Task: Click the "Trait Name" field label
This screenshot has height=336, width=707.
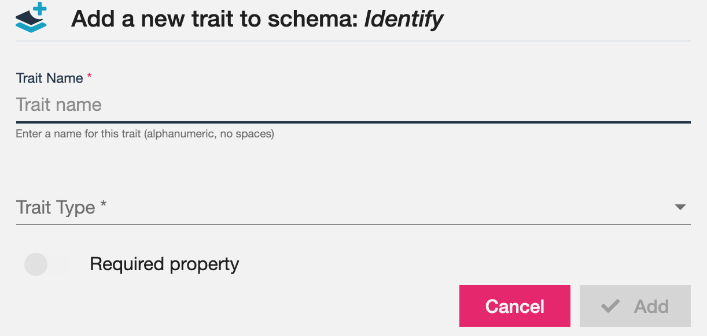Action: click(x=50, y=78)
